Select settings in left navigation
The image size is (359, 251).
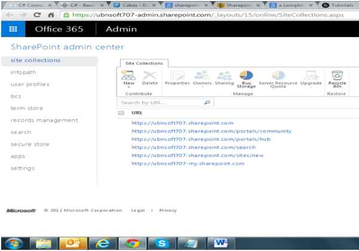23,168
